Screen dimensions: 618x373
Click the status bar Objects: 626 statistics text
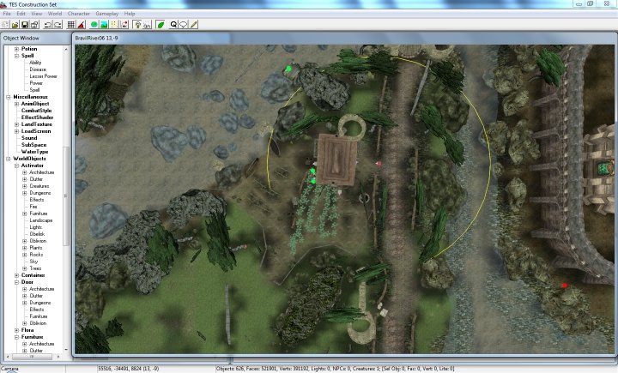coord(335,369)
